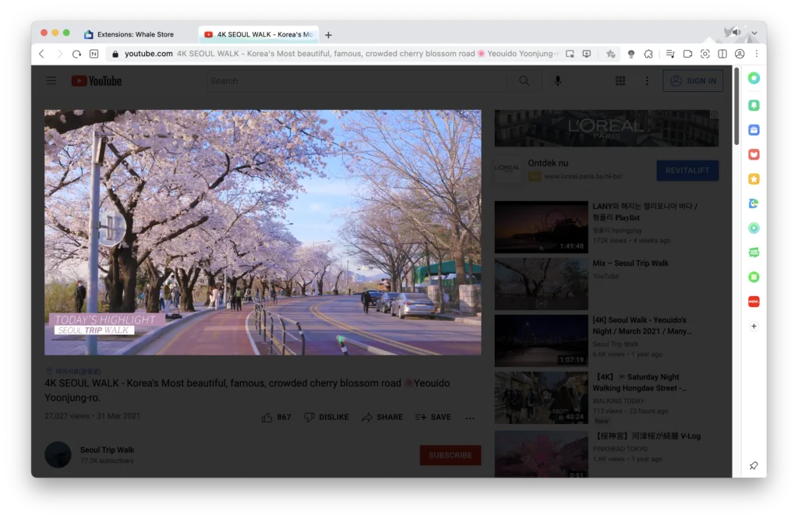Click the video recording toolbar icon

tap(687, 54)
